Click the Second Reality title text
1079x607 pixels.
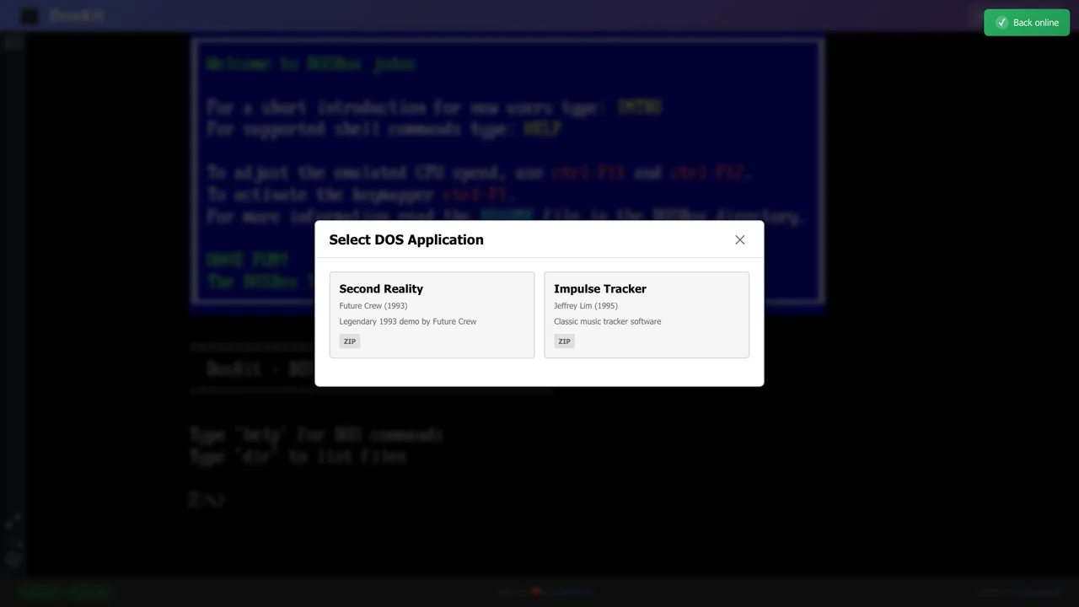coord(381,288)
